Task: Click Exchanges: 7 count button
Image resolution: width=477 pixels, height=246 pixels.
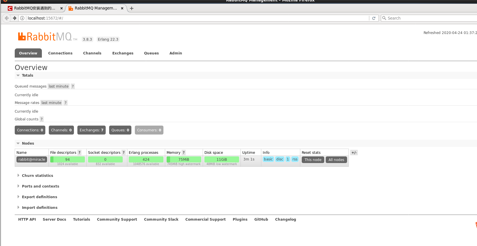Action: click(92, 130)
